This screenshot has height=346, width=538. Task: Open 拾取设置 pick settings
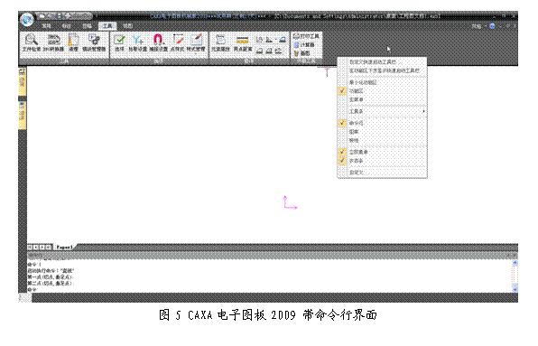tap(137, 42)
